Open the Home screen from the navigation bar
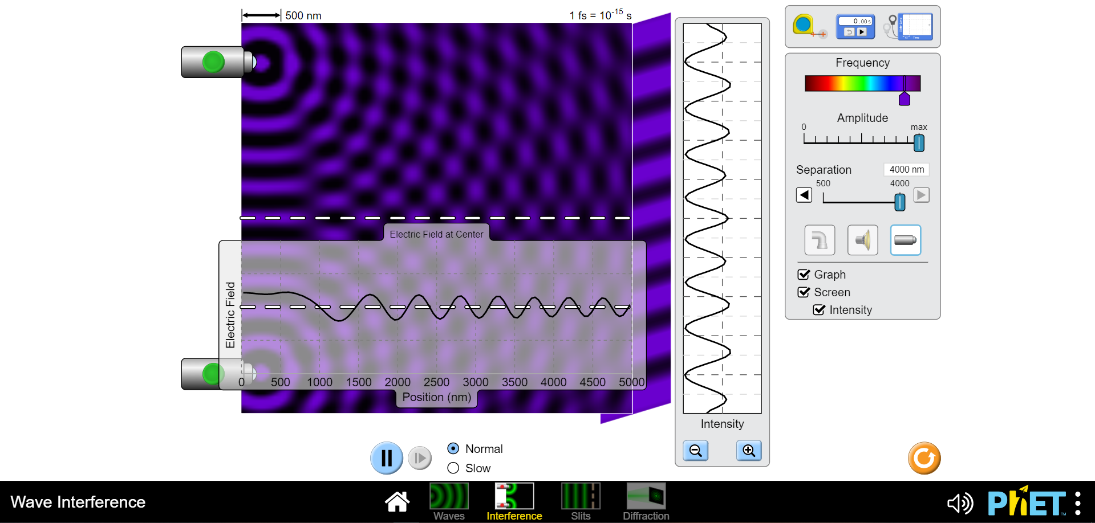Screen dimensions: 1095x523 [397, 501]
